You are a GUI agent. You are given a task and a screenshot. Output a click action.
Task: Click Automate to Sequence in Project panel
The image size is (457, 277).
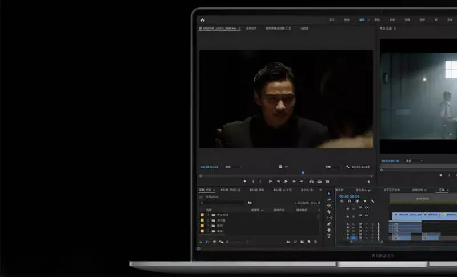click(x=288, y=242)
